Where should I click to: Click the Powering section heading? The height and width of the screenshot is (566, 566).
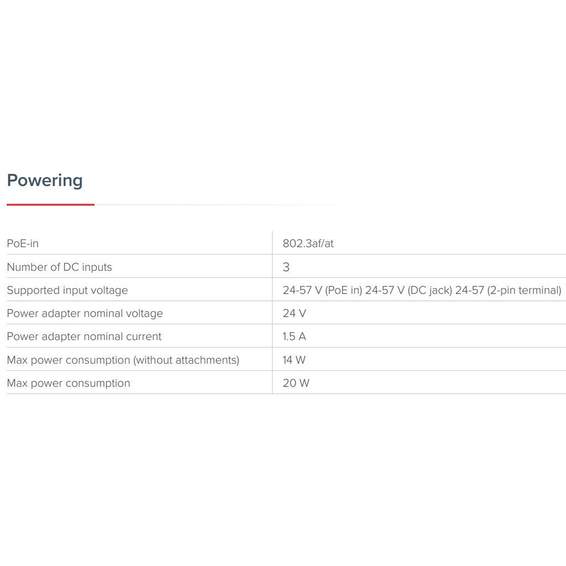pyautogui.click(x=45, y=181)
